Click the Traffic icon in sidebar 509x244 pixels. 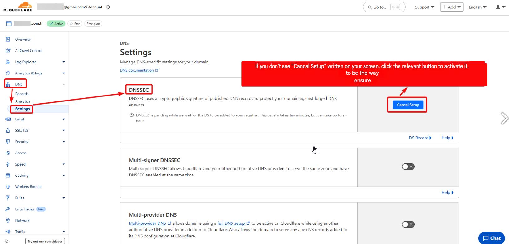click(8, 232)
